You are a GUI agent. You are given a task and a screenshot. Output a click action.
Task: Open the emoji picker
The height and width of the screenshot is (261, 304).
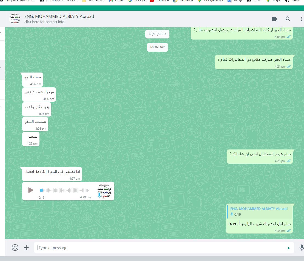[x=15, y=248]
